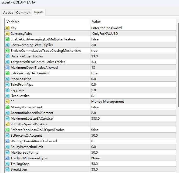
Task: Select DistanceOpenTrades value 13.0
Action: [94, 56]
